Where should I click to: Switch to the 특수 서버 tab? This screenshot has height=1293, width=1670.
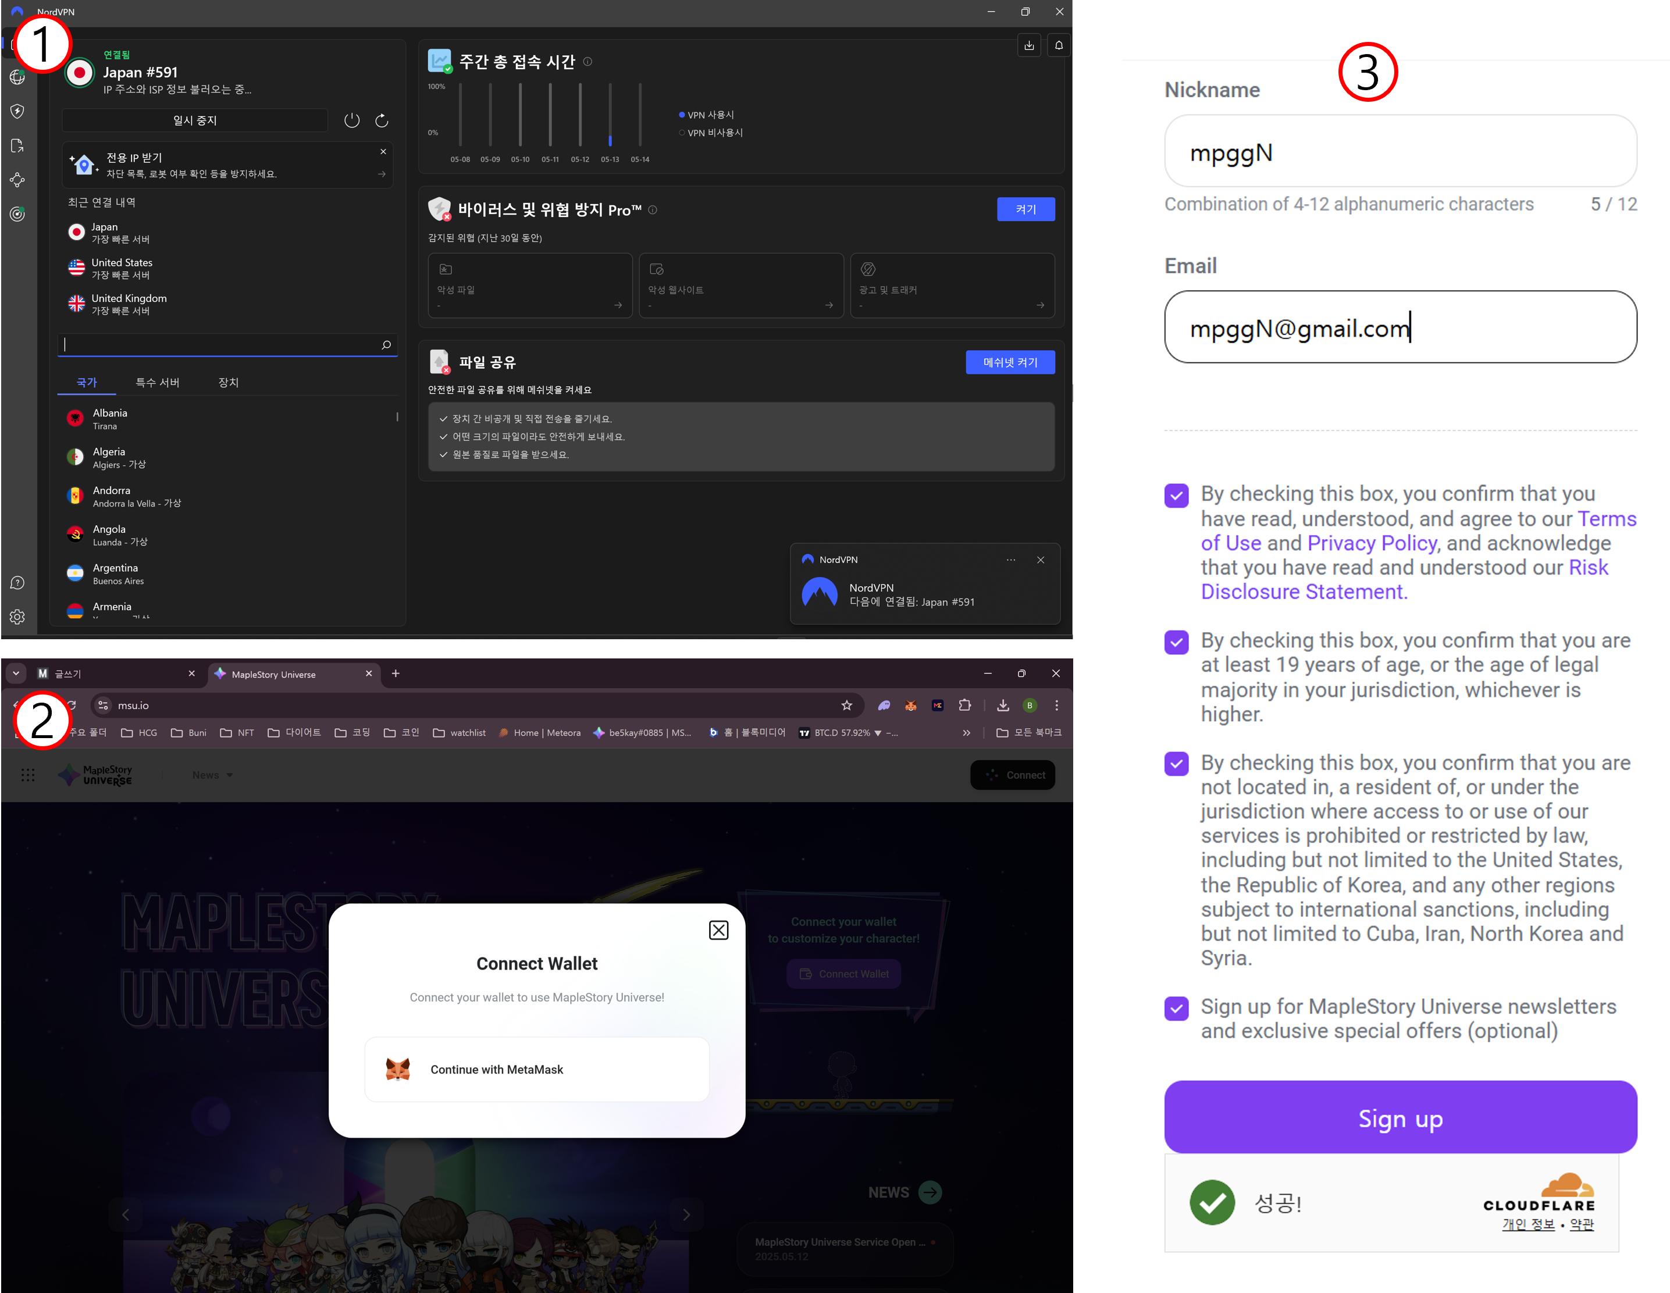click(158, 382)
